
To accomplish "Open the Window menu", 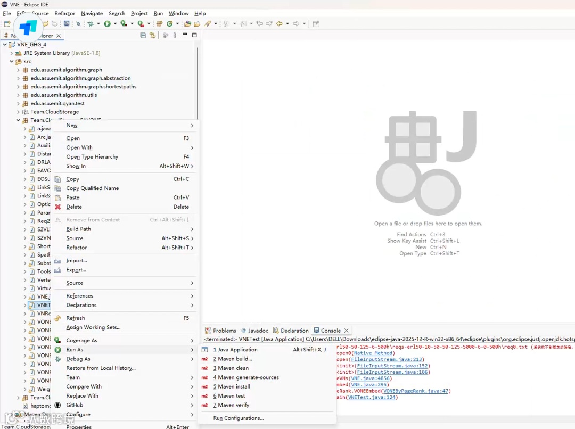I will point(178,13).
